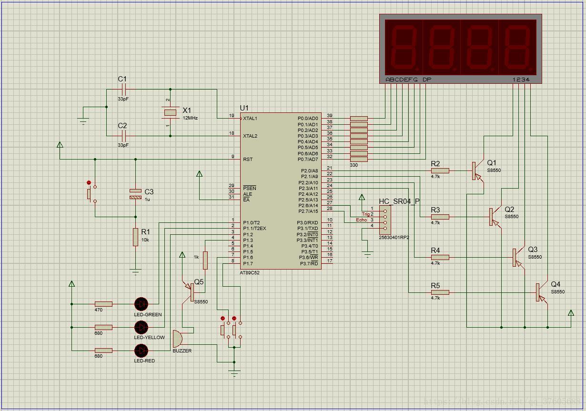Click the 25630401RP2 part number text
This screenshot has height=411, width=586.
coord(394,237)
